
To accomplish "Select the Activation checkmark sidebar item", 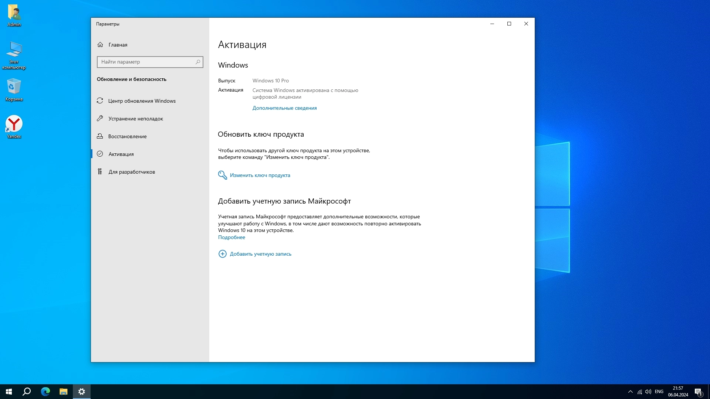I will [x=121, y=154].
